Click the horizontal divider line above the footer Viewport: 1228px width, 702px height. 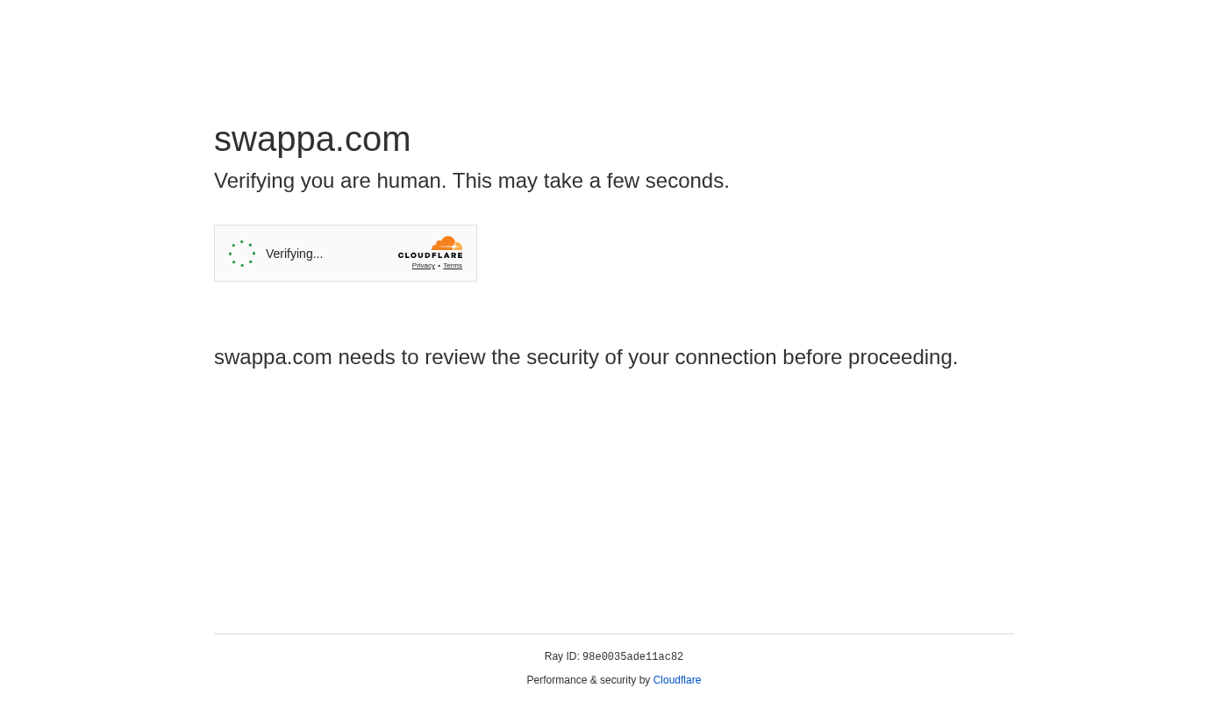tap(614, 634)
